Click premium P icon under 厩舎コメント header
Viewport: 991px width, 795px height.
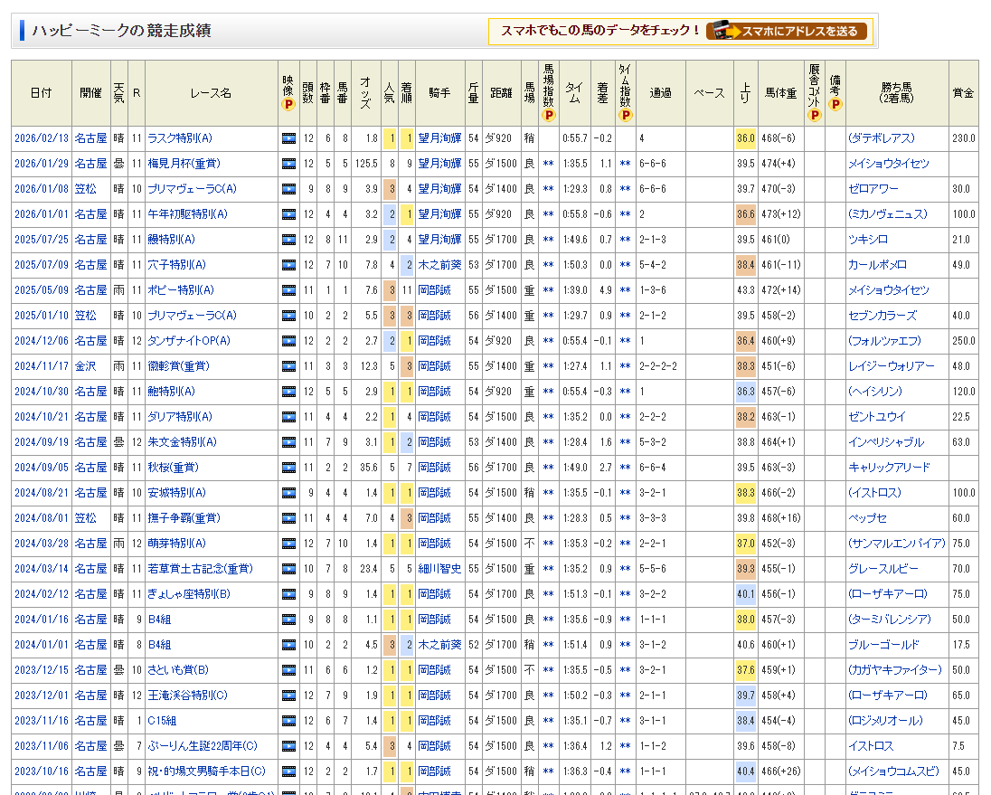pos(814,115)
